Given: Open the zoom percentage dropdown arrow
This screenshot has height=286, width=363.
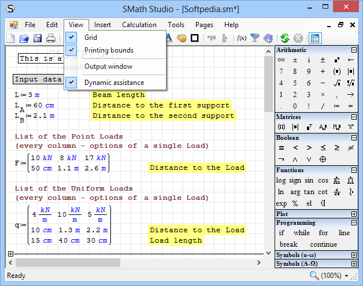Looking at the screenshot, I should [346, 276].
